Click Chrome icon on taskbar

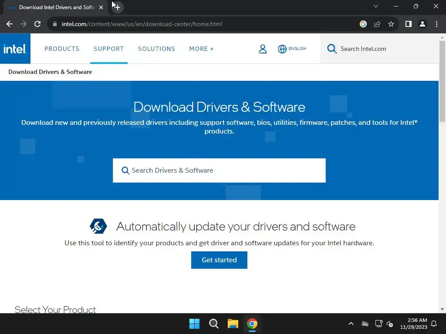[252, 324]
